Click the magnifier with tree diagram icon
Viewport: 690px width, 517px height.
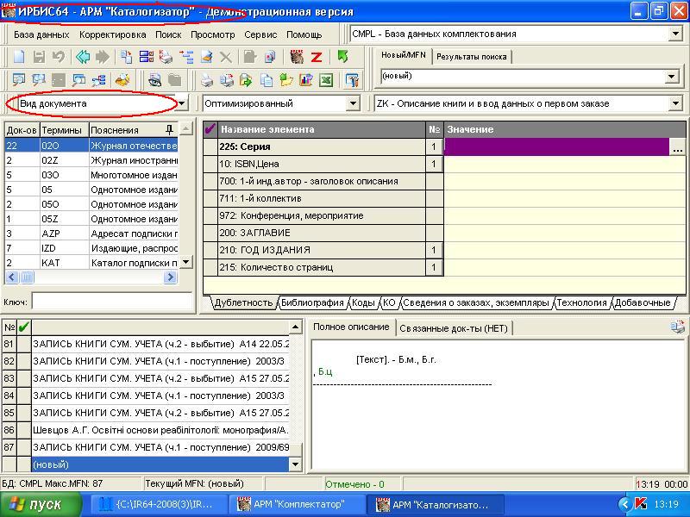(99, 80)
